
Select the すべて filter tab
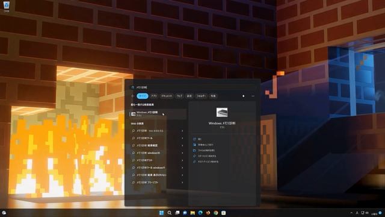tap(143, 96)
